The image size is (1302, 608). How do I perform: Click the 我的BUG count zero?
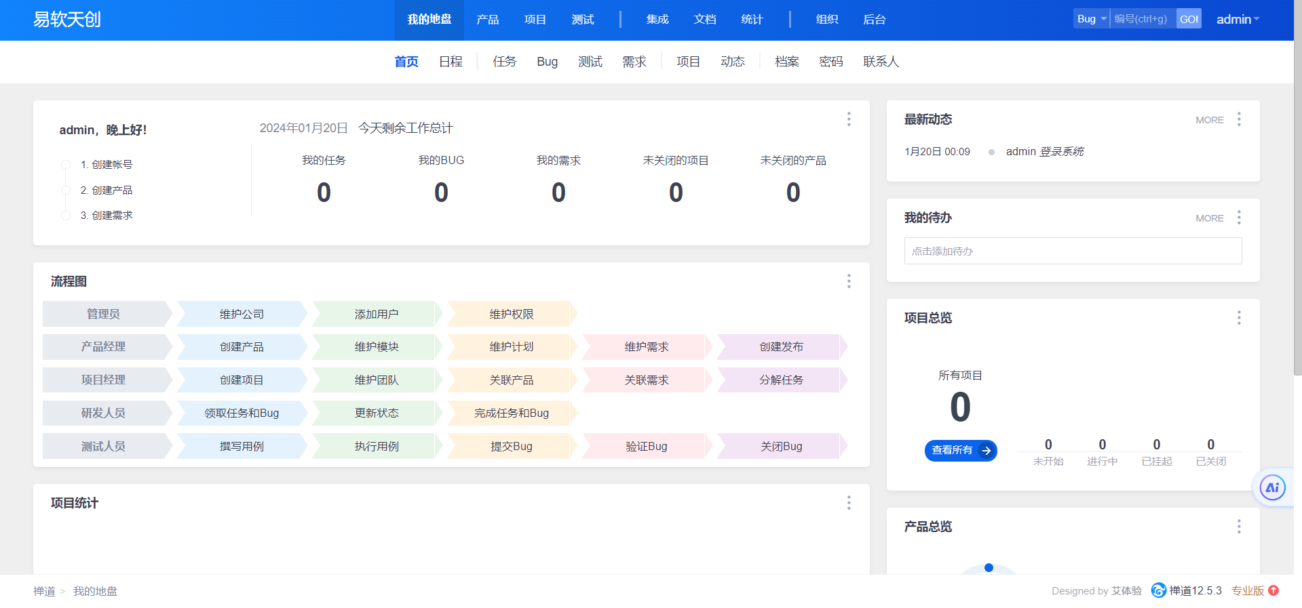[x=441, y=192]
